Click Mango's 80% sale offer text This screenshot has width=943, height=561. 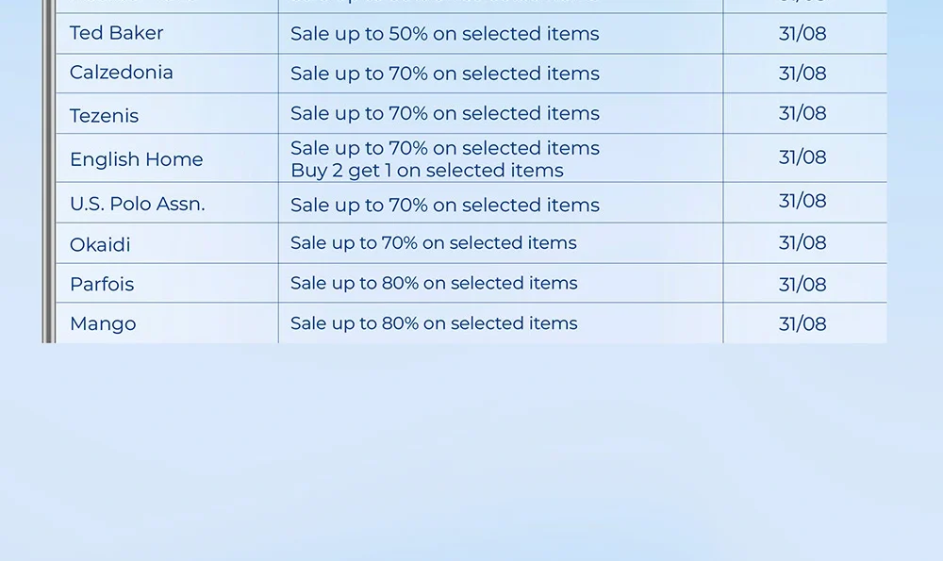click(434, 323)
